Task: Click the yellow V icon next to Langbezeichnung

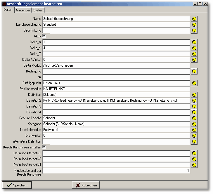Action: (x=194, y=25)
